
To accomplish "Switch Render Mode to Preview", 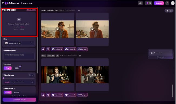I will [x=16, y=93].
